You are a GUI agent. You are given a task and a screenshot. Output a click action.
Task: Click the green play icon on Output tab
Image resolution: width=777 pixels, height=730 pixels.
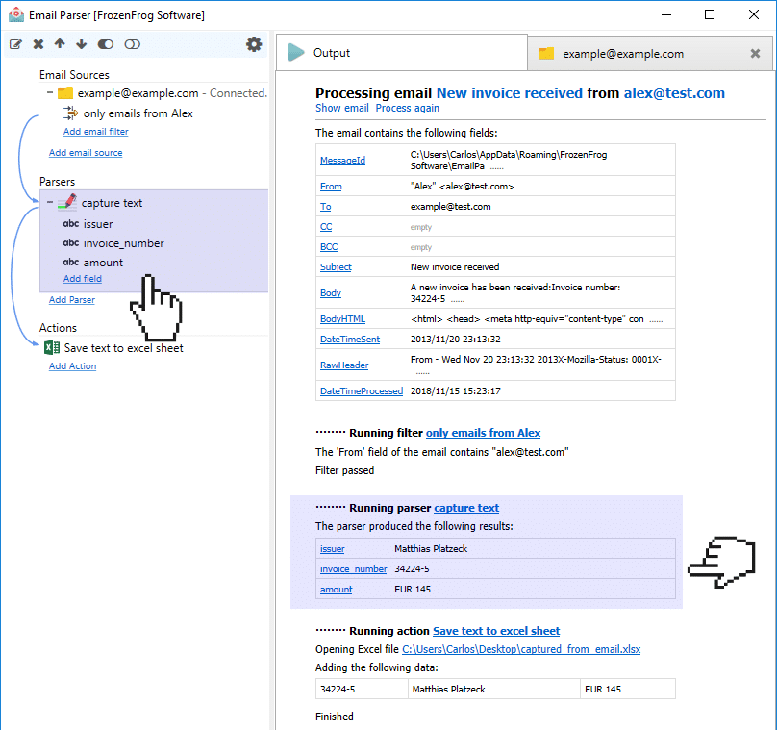pos(296,53)
